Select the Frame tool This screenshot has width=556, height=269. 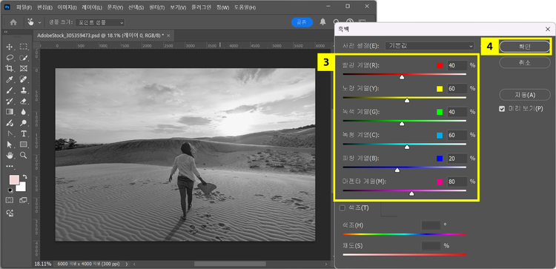[24, 68]
